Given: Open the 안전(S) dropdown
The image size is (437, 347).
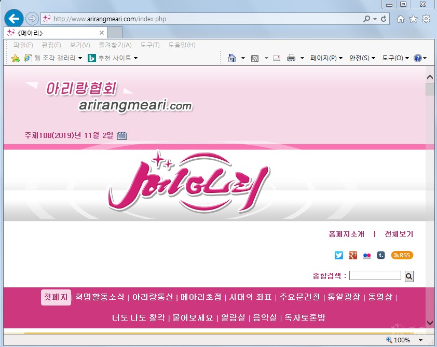Looking at the screenshot, I should tap(362, 58).
